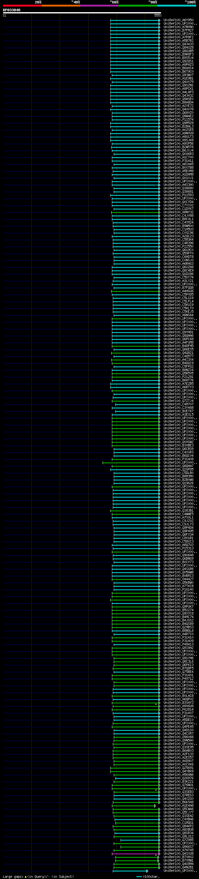Click magenta alignment bar for UniRef100_Q4SXU8
This screenshot has height=879, width=199.
(x=136, y=854)
